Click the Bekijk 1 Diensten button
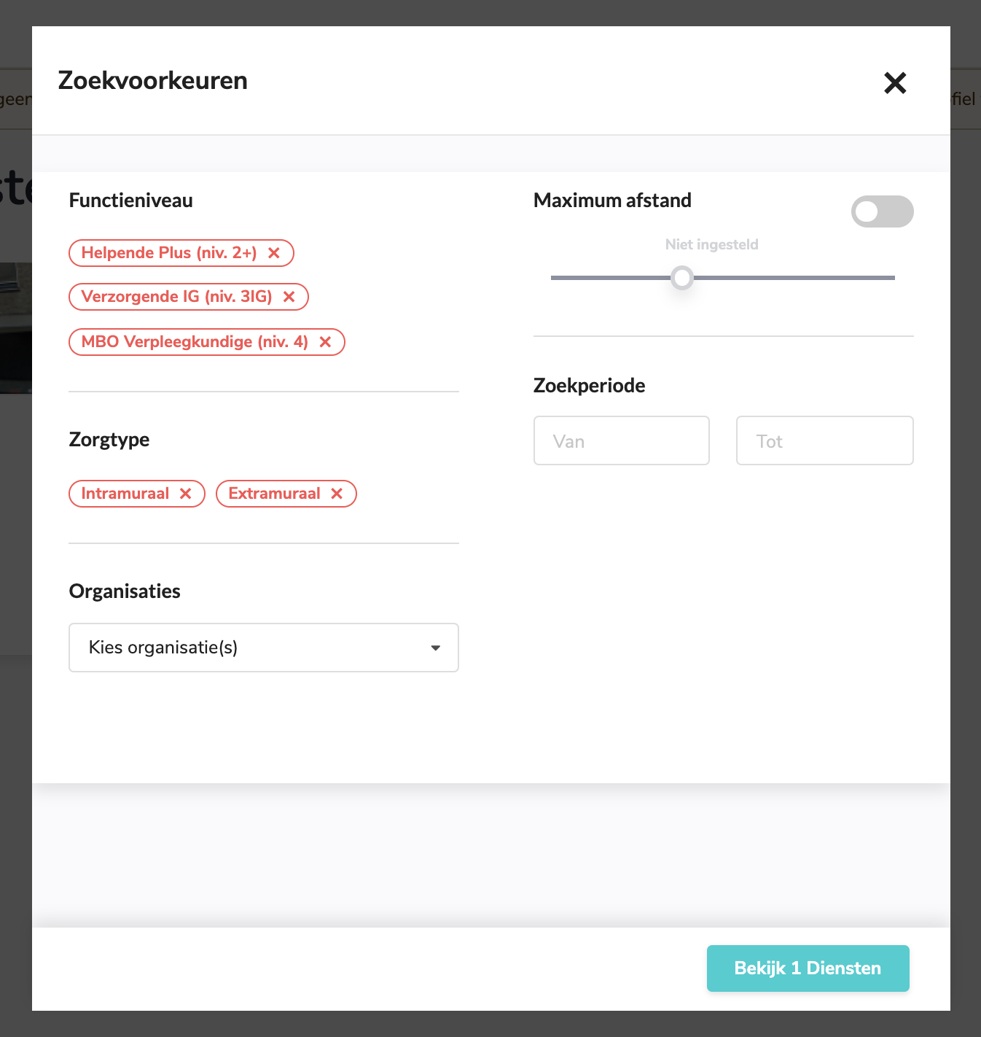Screen dimensions: 981x1037 coord(808,968)
